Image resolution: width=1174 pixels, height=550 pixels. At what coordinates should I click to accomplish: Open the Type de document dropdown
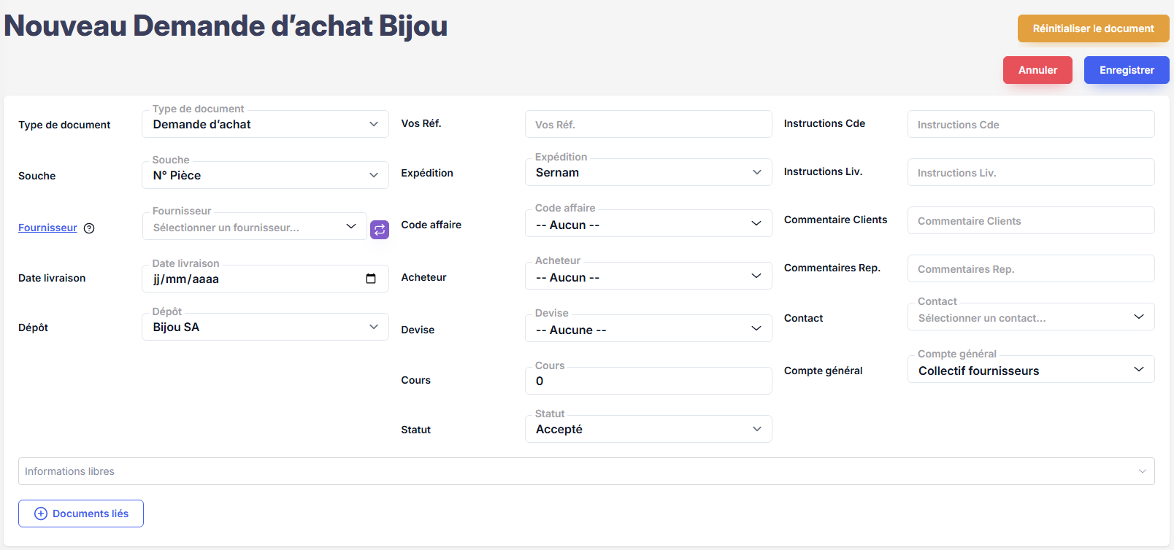pos(265,124)
